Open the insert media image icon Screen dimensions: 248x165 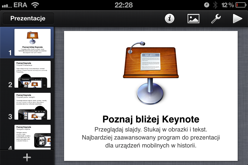[193, 19]
